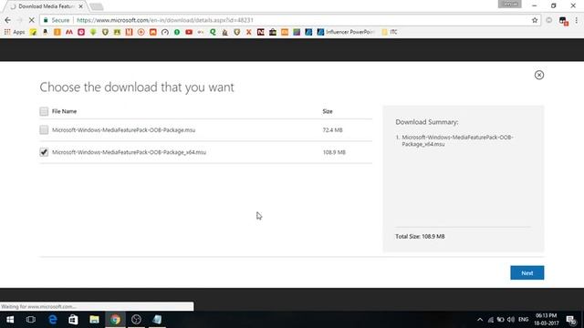Close the Download Media Feature tab
This screenshot has width=584, height=328.
(x=81, y=6)
